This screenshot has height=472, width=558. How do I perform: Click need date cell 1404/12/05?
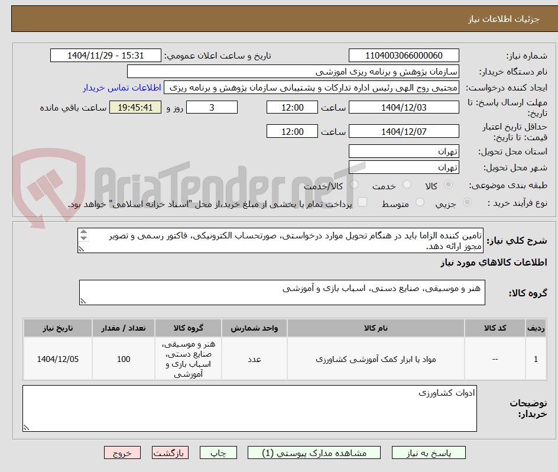coord(58,359)
